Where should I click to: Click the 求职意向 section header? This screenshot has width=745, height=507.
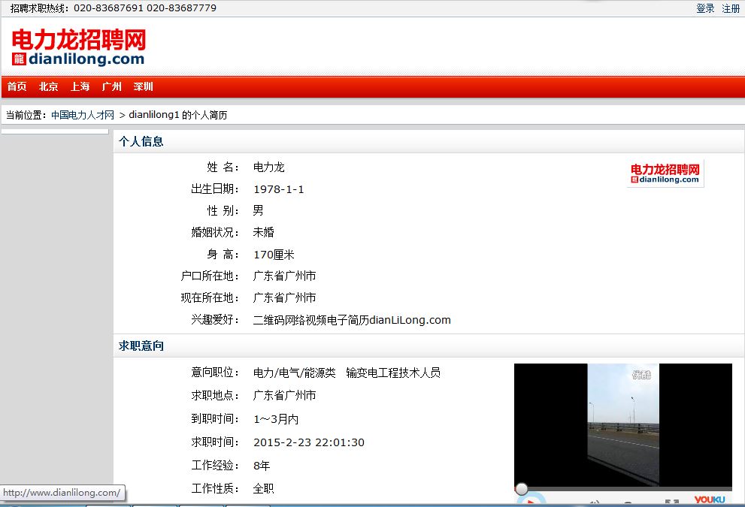coord(141,346)
